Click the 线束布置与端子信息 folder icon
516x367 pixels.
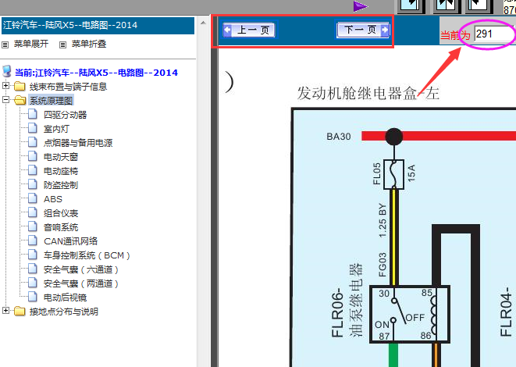[x=20, y=86]
